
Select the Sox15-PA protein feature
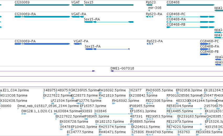tap(107, 49)
